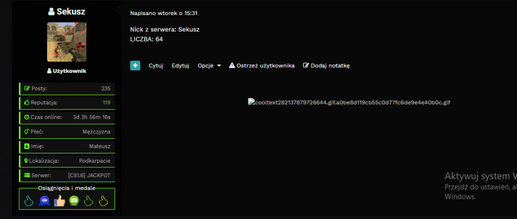Edit the post via Edytuj

pyautogui.click(x=180, y=66)
